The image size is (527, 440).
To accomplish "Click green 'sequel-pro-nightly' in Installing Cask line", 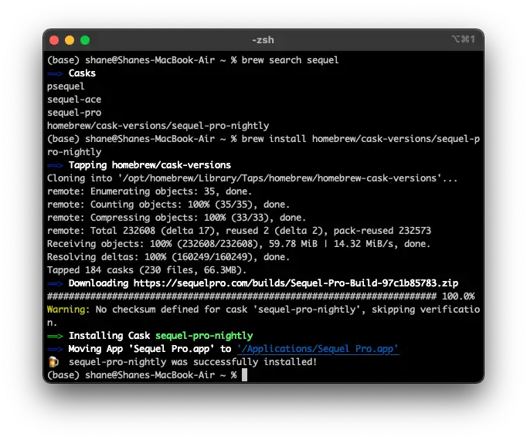I will pyautogui.click(x=204, y=336).
